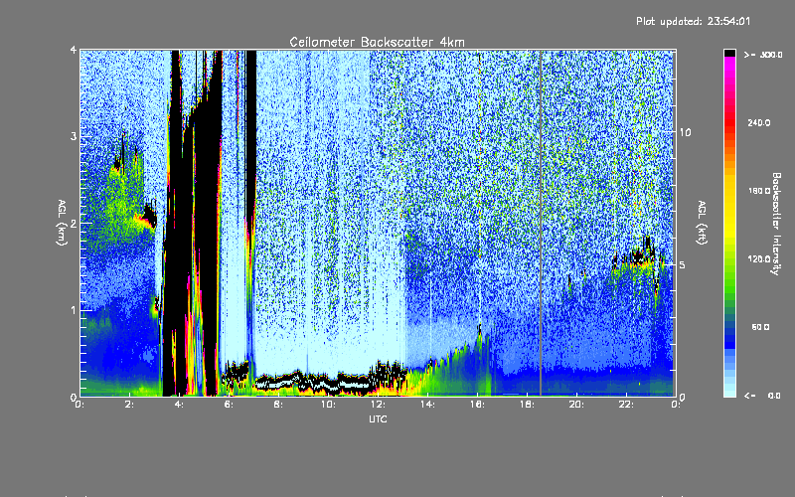This screenshot has height=497, width=795.
Task: Click the thick black cloud column near 4 UTC
Action: (176, 223)
